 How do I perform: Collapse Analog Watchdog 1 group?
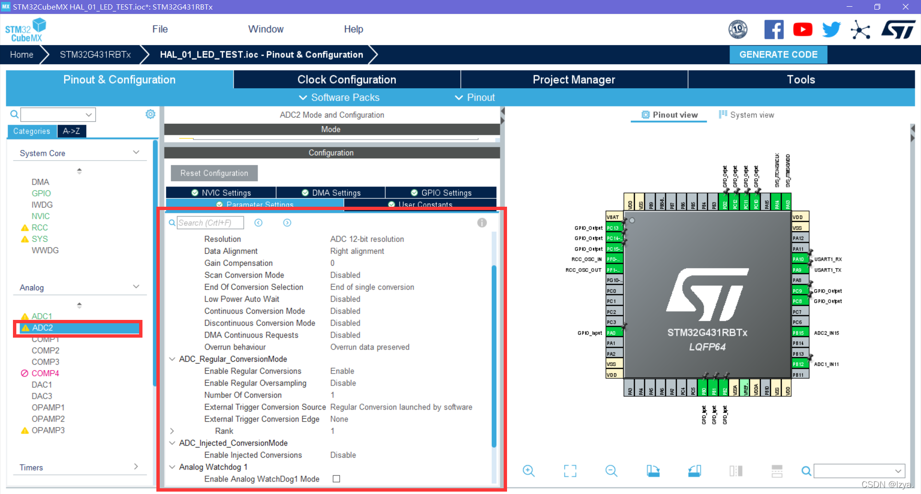[x=172, y=467]
